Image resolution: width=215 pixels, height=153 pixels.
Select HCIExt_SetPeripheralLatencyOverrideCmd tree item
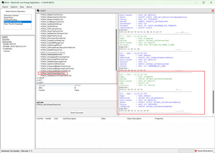58,47
